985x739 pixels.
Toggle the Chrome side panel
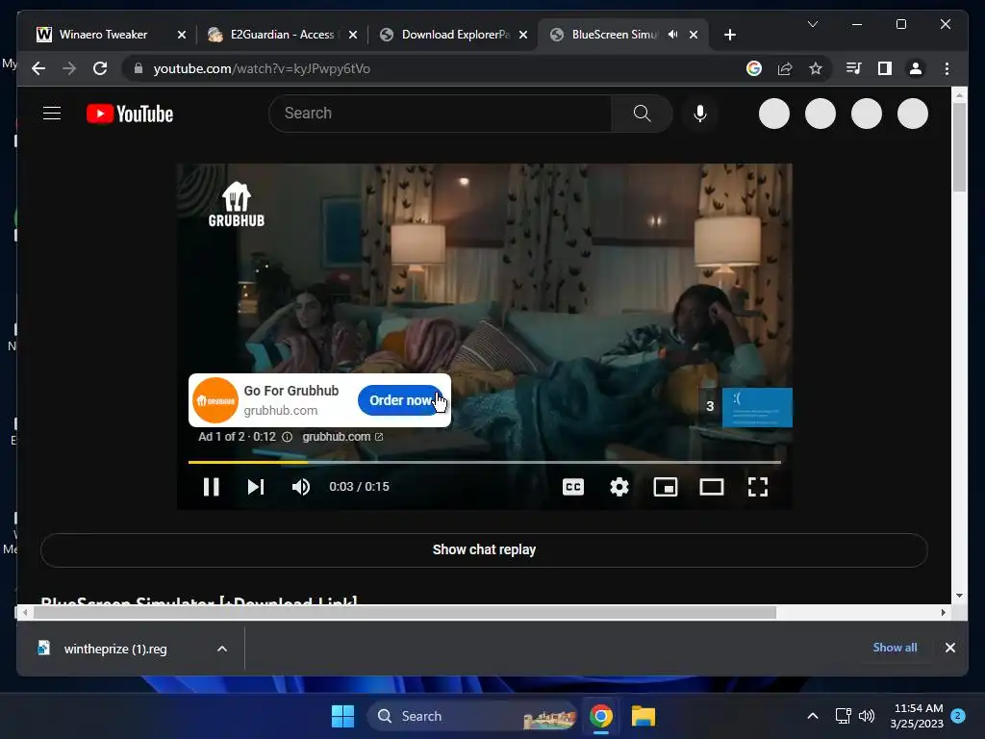click(885, 68)
